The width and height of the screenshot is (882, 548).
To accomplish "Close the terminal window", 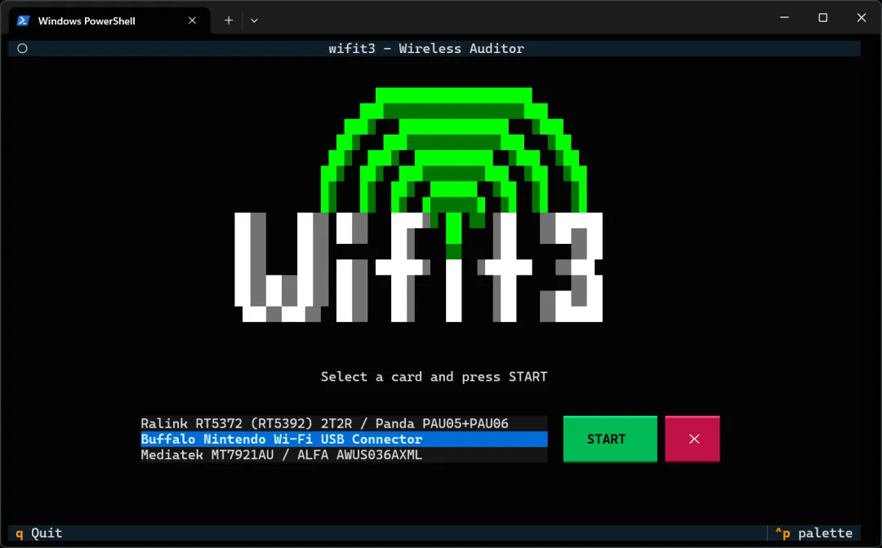I will [862, 17].
